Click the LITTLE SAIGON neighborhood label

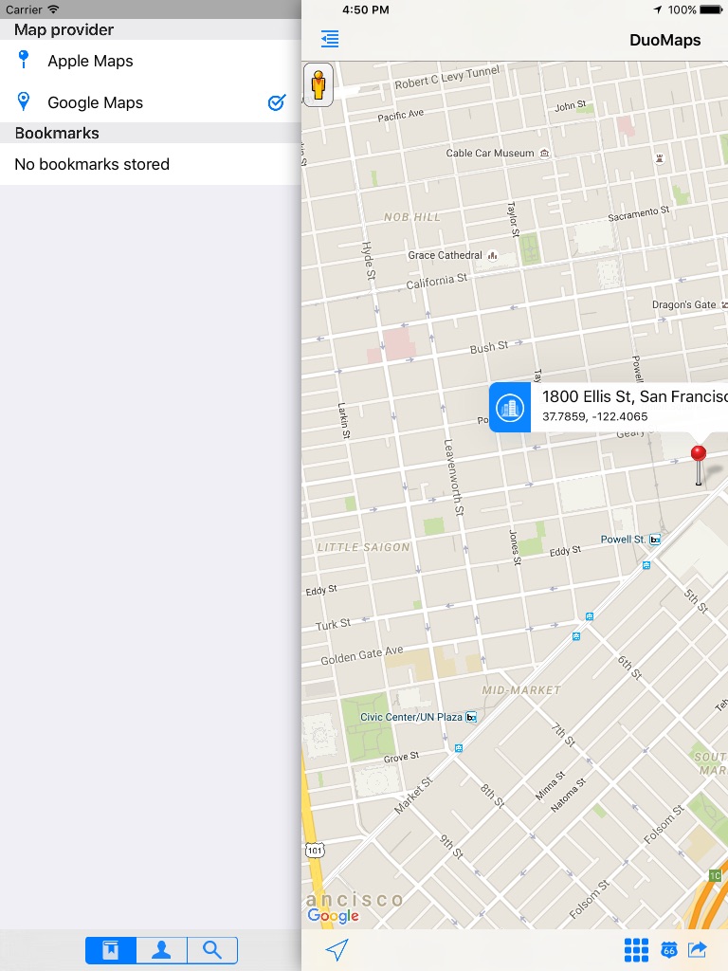[x=363, y=547]
